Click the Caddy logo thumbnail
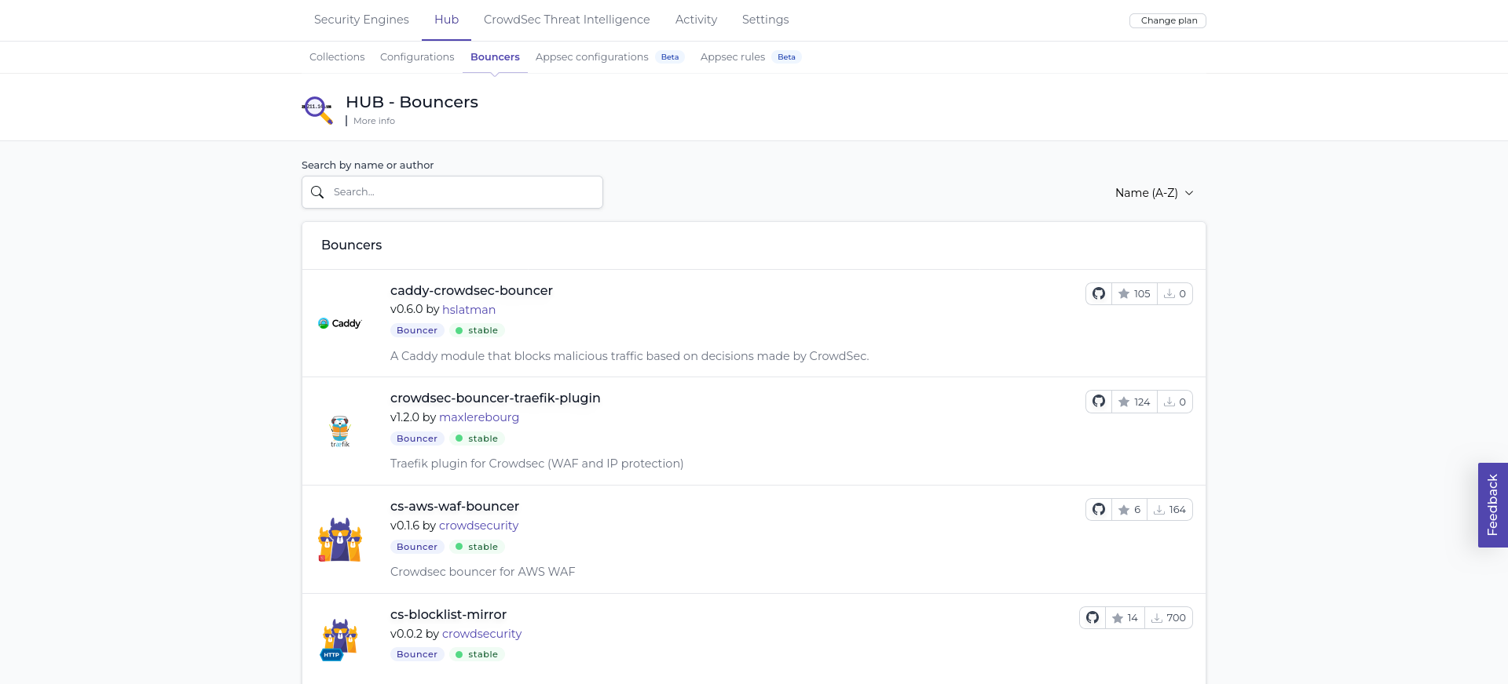Screen dimensions: 1508x684 click(x=340, y=323)
